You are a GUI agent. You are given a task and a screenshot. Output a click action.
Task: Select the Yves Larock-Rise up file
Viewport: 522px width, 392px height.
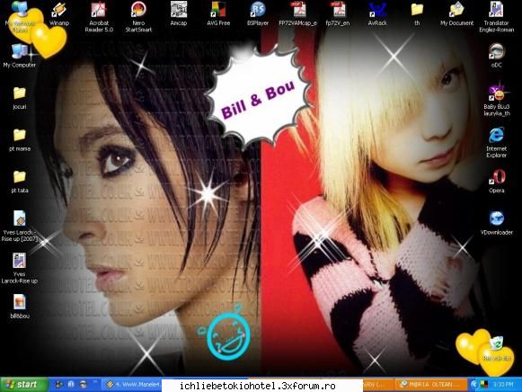click(19, 268)
